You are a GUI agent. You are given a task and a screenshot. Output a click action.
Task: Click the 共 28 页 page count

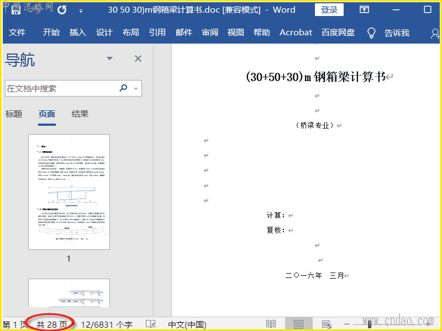tap(51, 325)
